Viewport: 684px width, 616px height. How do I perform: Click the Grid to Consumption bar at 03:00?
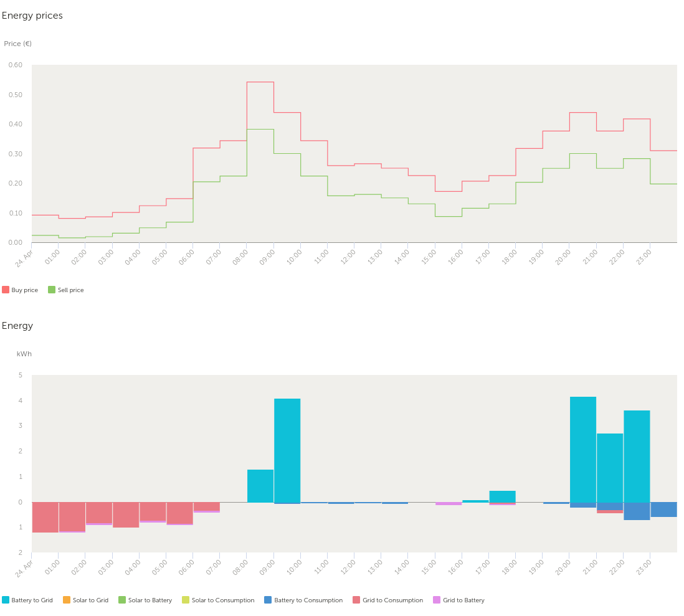pos(126,514)
